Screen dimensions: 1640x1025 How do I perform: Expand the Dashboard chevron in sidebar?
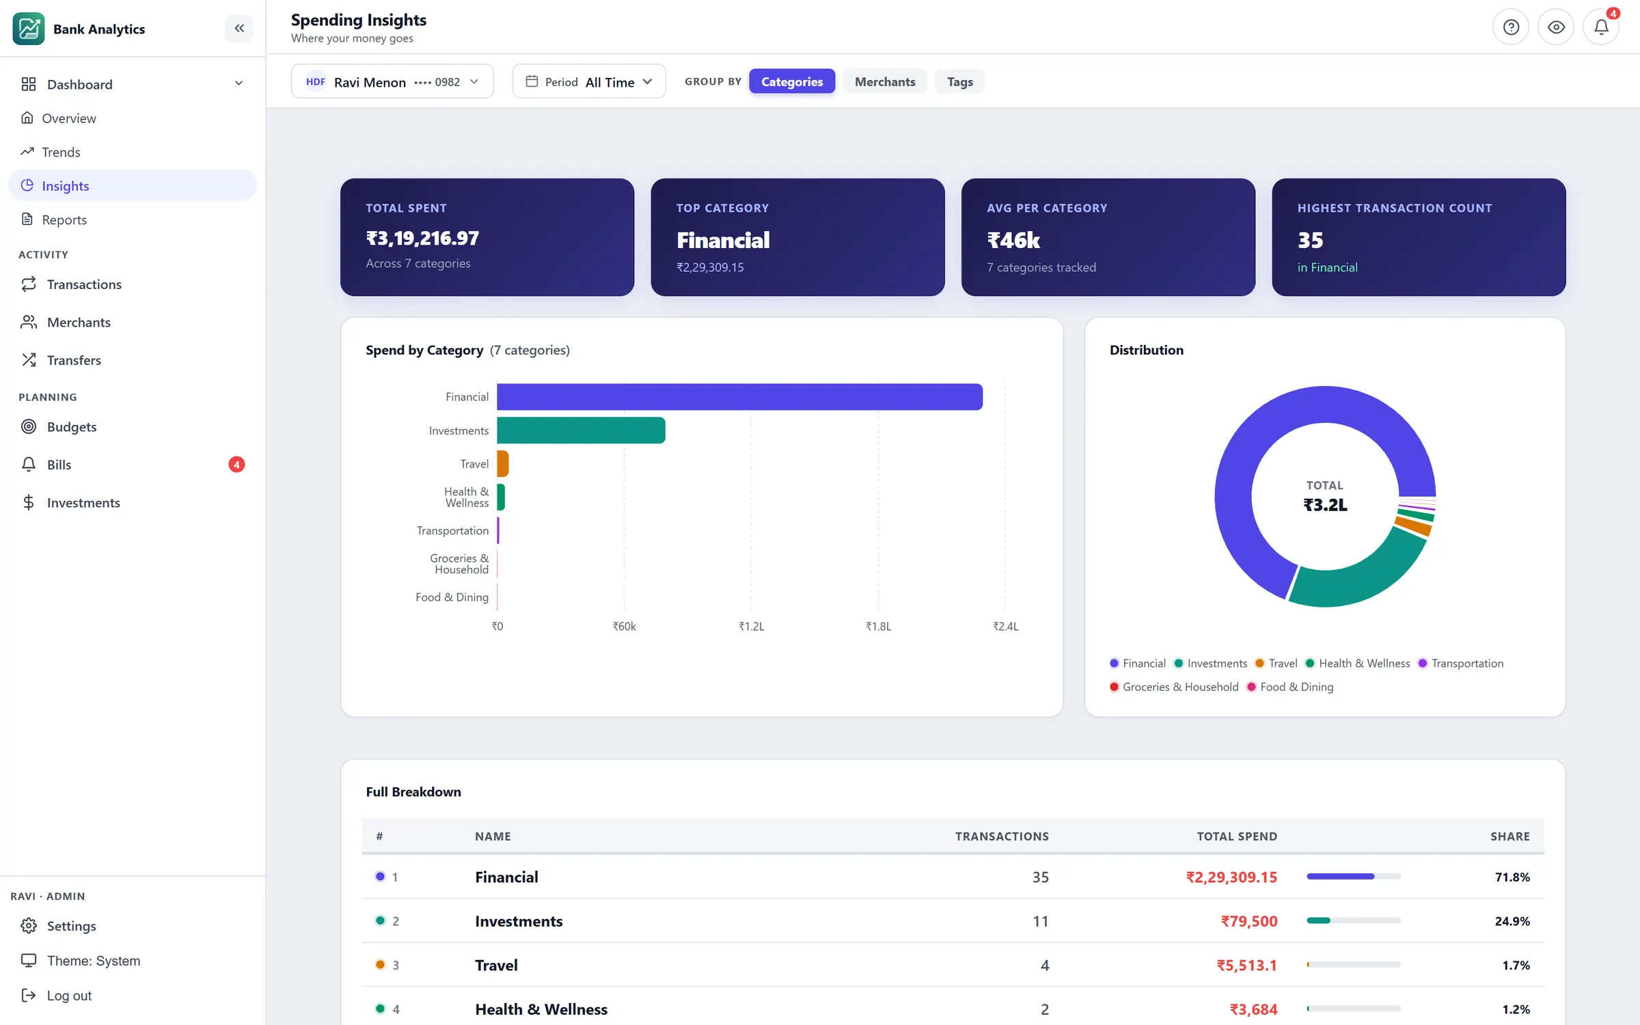pyautogui.click(x=238, y=83)
